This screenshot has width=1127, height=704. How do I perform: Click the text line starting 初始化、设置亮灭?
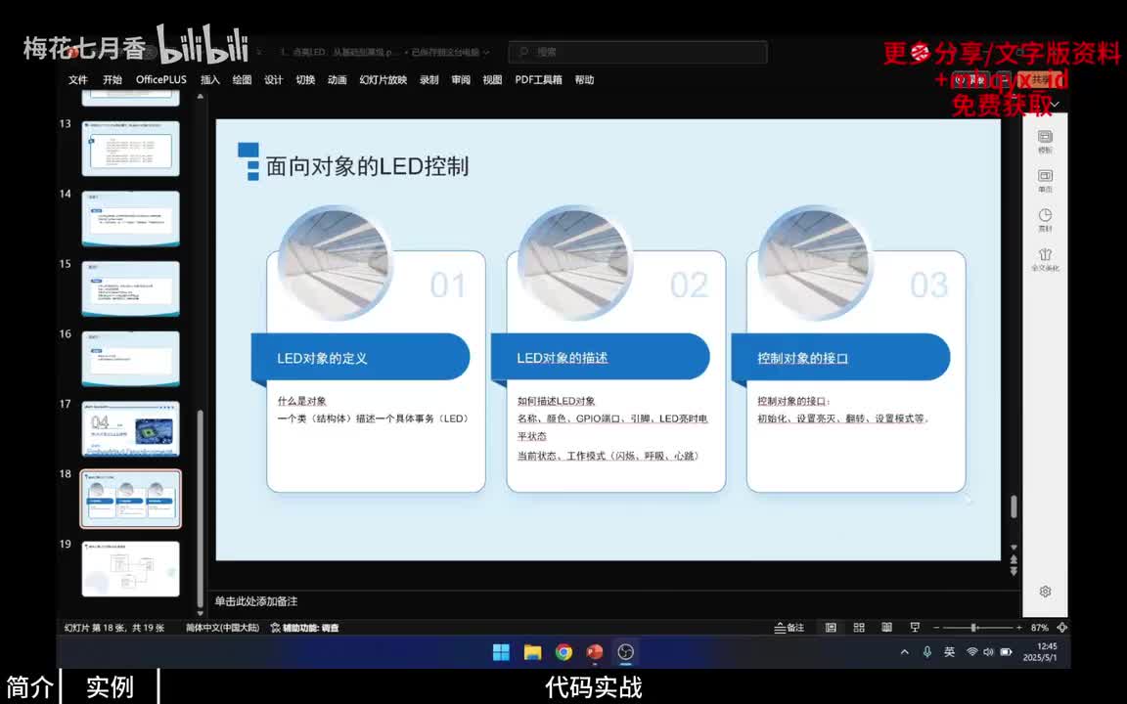click(x=843, y=418)
